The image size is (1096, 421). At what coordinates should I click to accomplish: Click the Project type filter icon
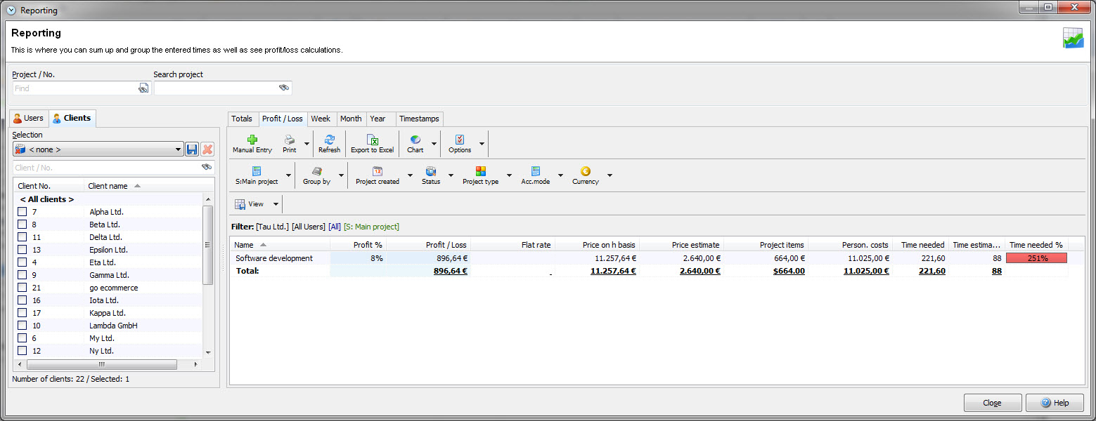[480, 171]
